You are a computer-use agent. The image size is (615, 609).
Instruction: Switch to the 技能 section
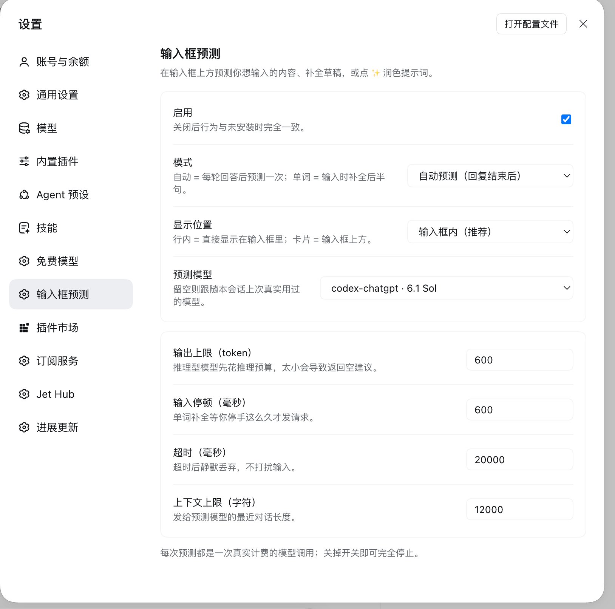click(x=71, y=228)
